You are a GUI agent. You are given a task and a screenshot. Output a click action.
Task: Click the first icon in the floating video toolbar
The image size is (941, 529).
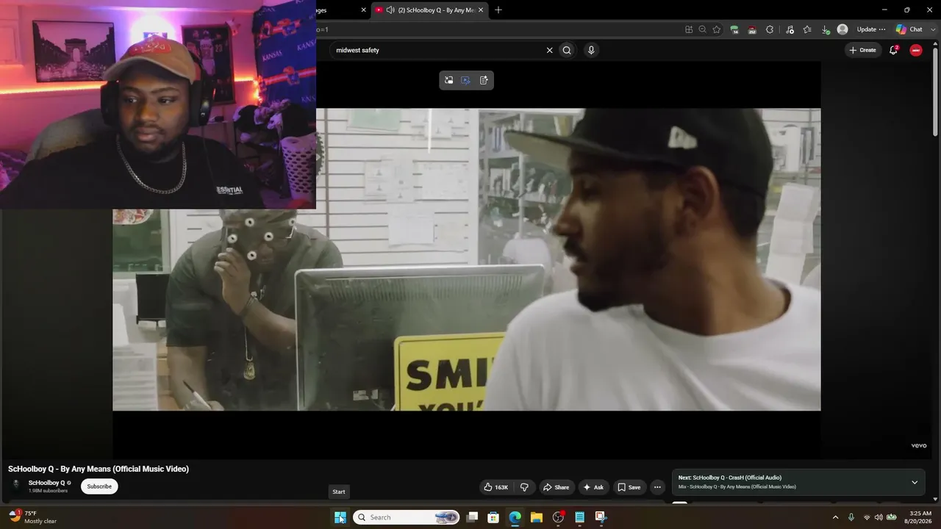point(449,80)
